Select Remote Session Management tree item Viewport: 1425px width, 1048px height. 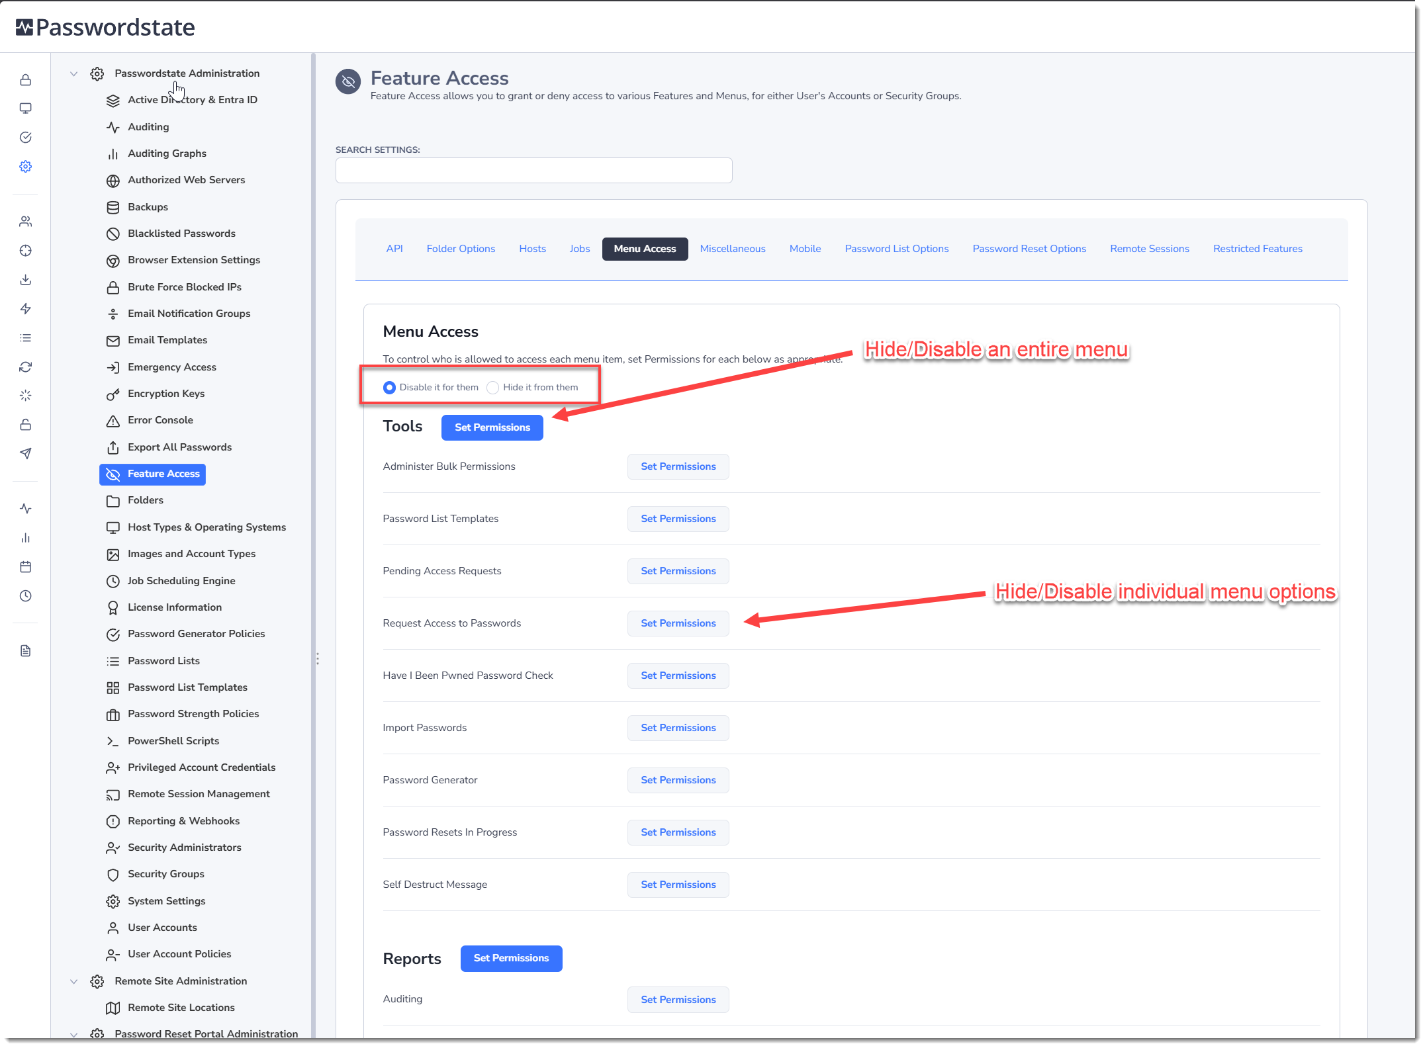pyautogui.click(x=199, y=794)
